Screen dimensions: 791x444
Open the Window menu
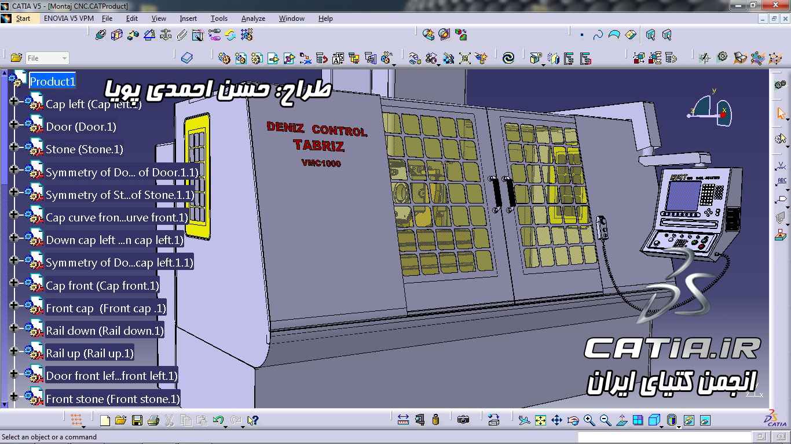[292, 18]
